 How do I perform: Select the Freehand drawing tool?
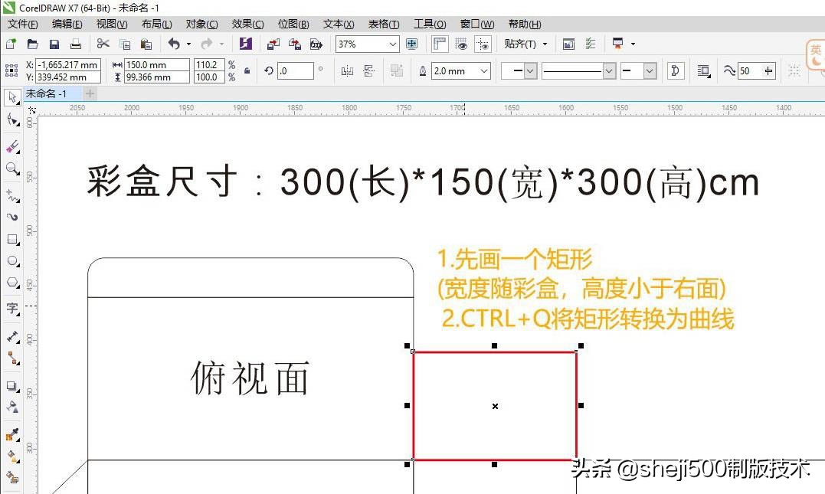pyautogui.click(x=12, y=196)
